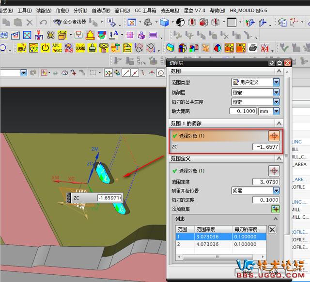Screen dimensions: 310x282
Task: Open the selection filter dropdown
Action: (x=24, y=73)
